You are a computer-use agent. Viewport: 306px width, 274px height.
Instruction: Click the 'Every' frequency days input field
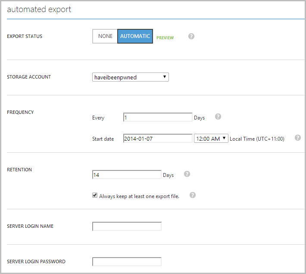coord(157,117)
